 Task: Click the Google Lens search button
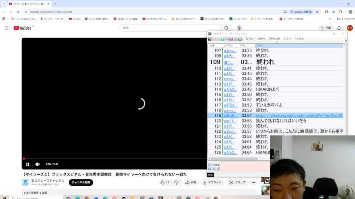(301, 12)
